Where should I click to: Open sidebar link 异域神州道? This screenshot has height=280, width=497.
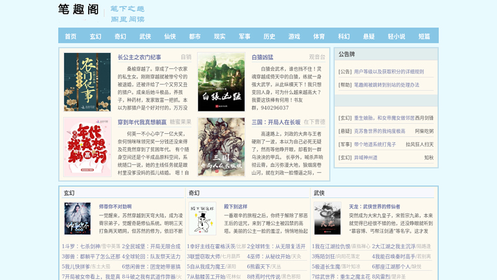tap(365, 158)
